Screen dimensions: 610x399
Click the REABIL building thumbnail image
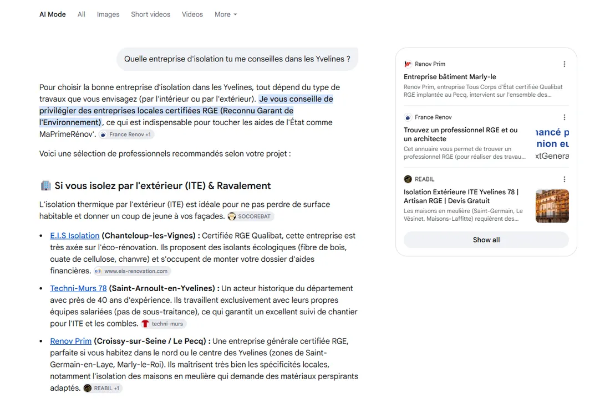(x=552, y=206)
